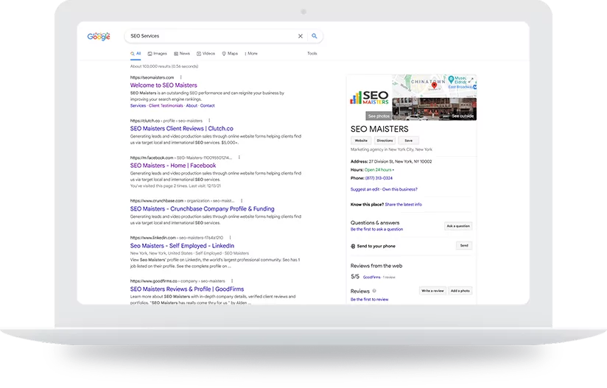The height and width of the screenshot is (388, 607).
Task: Expand the More search options
Action: (251, 54)
